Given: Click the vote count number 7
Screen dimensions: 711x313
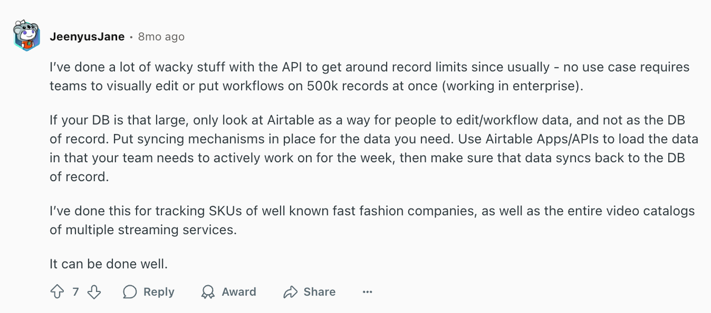Looking at the screenshot, I should point(76,292).
